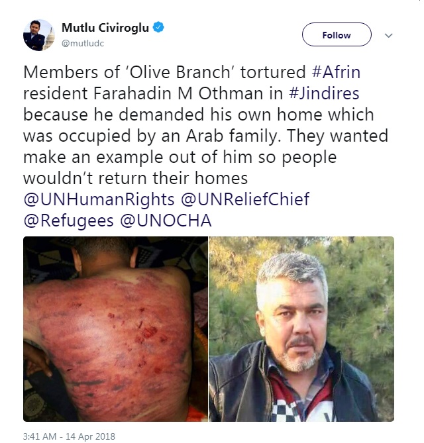Open the tweet options chevron menu
The image size is (424, 443).
[x=389, y=35]
